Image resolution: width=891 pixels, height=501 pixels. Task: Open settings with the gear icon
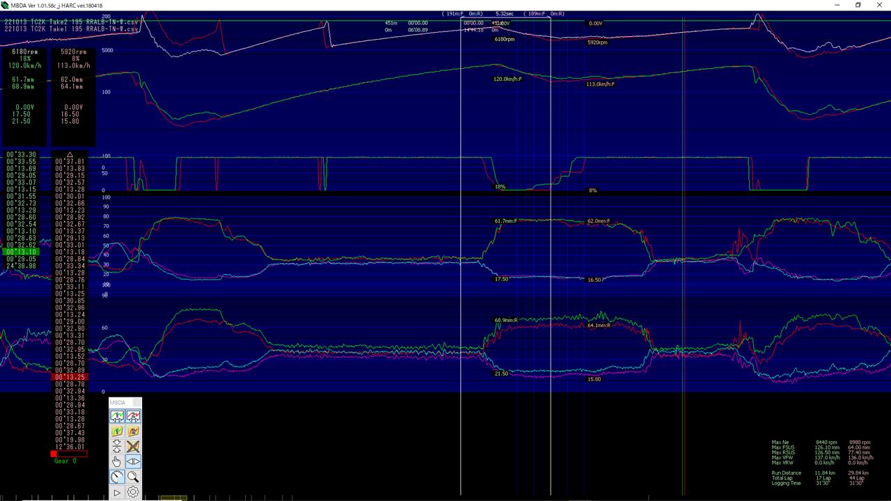click(133, 492)
